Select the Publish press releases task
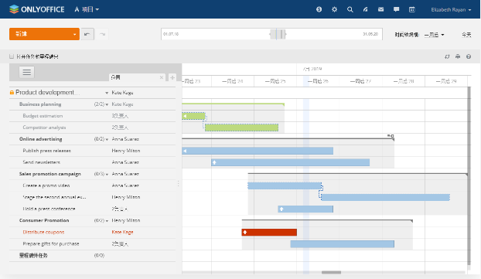The width and height of the screenshot is (481, 279). (x=92, y=151)
